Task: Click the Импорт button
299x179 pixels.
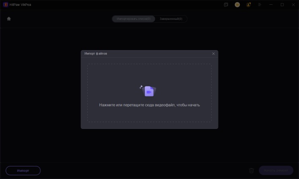Action: [x=23, y=171]
